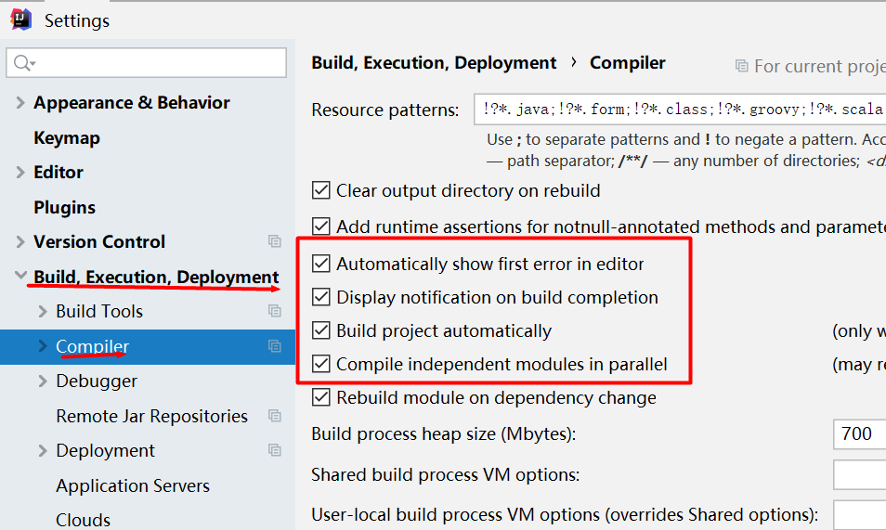Toggle Clear output directory on rebuild

pos(321,190)
